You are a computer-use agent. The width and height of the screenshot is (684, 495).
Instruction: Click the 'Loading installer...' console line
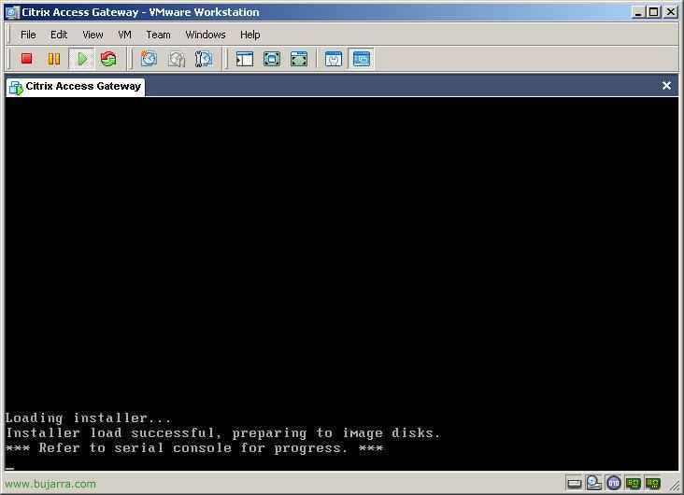(x=89, y=417)
